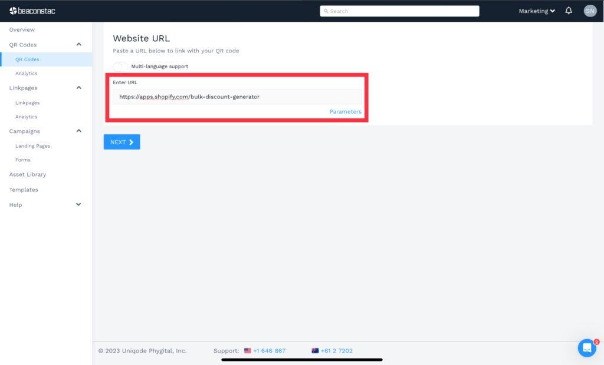Image resolution: width=604 pixels, height=365 pixels.
Task: Go to Overview in the sidebar
Action: [21, 29]
